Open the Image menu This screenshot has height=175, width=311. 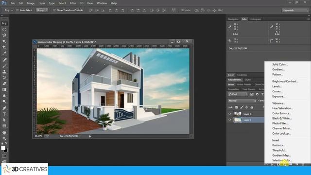click(x=31, y=3)
